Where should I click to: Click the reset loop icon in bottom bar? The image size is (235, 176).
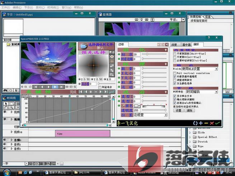point(195,123)
